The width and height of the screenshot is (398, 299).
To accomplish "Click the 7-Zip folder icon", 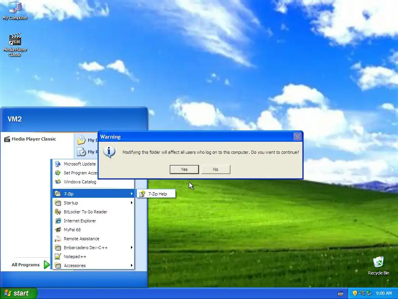I will 58,194.
